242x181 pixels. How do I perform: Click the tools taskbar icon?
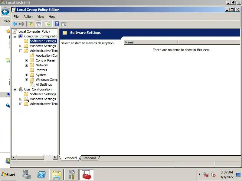click(x=72, y=175)
